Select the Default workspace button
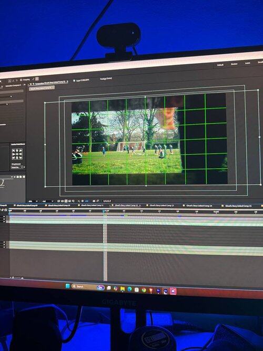263x351 pixels. [220, 65]
